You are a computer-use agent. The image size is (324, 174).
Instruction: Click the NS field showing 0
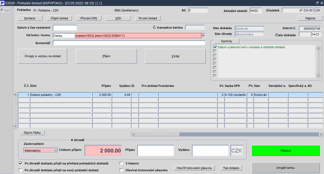(x=198, y=10)
